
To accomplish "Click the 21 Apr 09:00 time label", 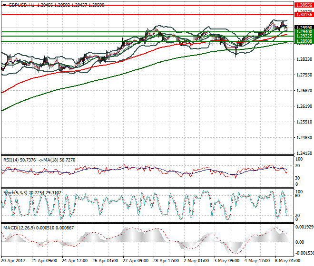I will tap(44, 261).
